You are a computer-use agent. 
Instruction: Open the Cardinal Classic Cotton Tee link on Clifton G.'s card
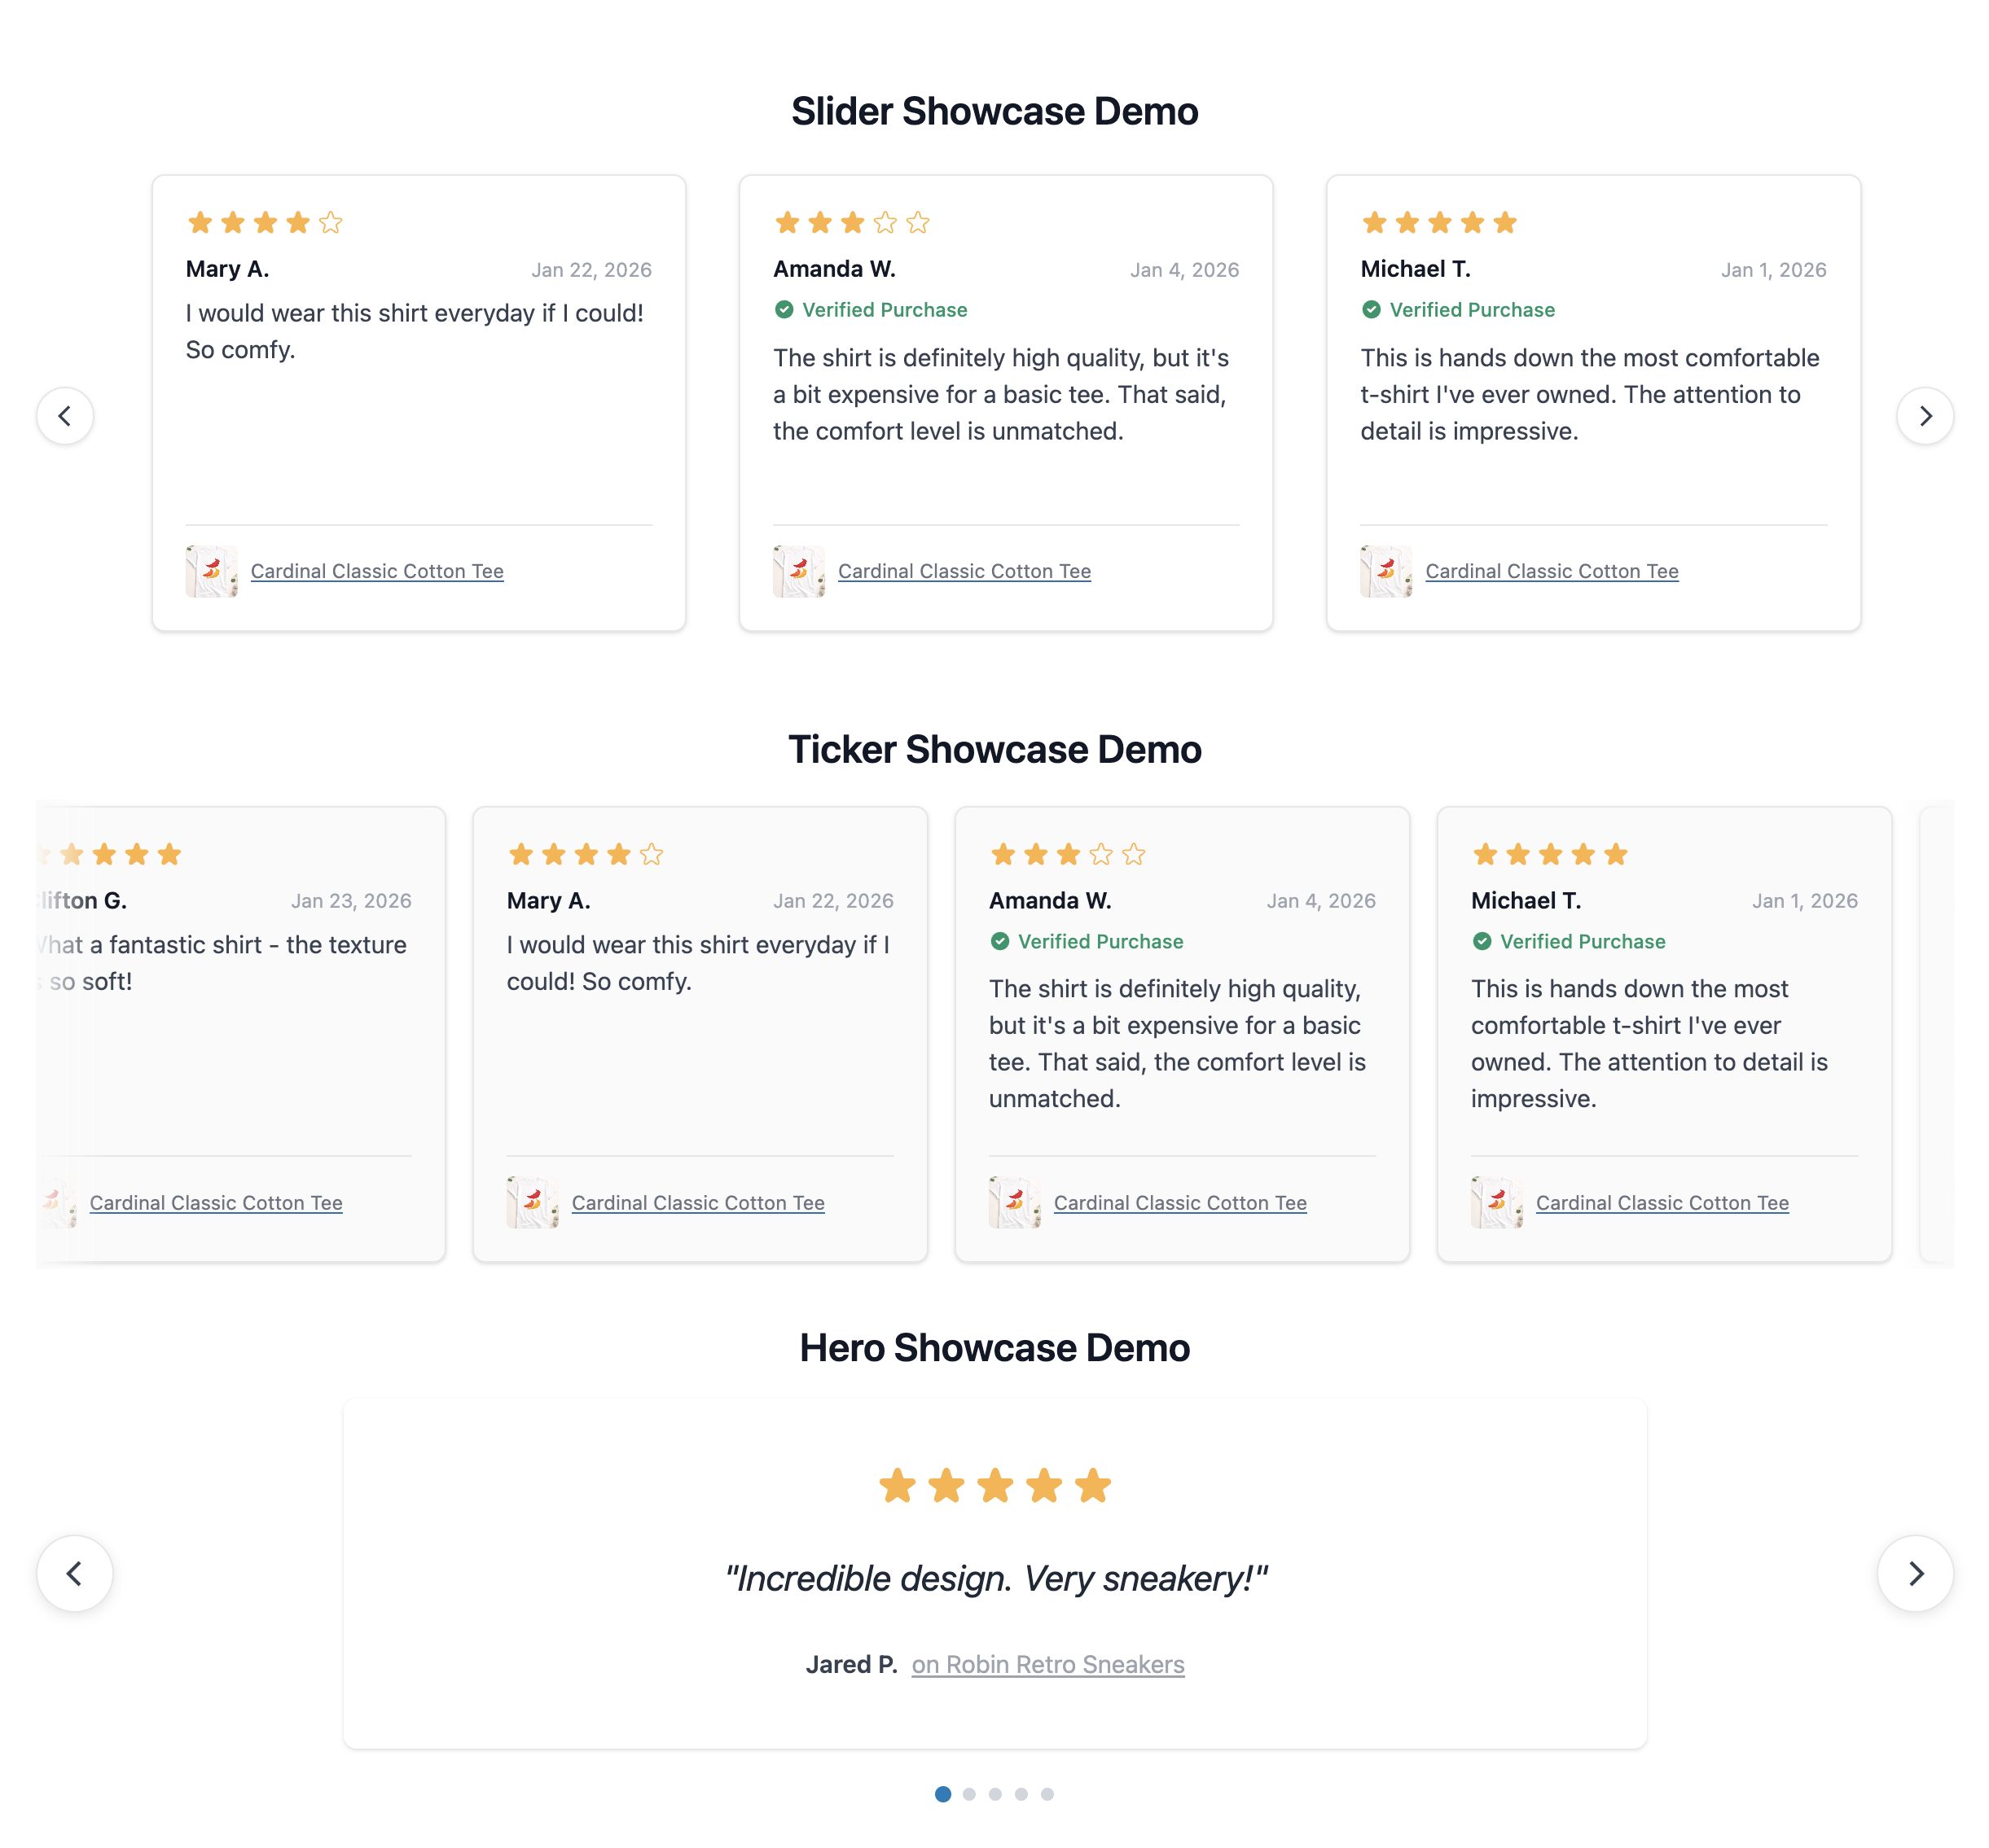click(216, 1203)
